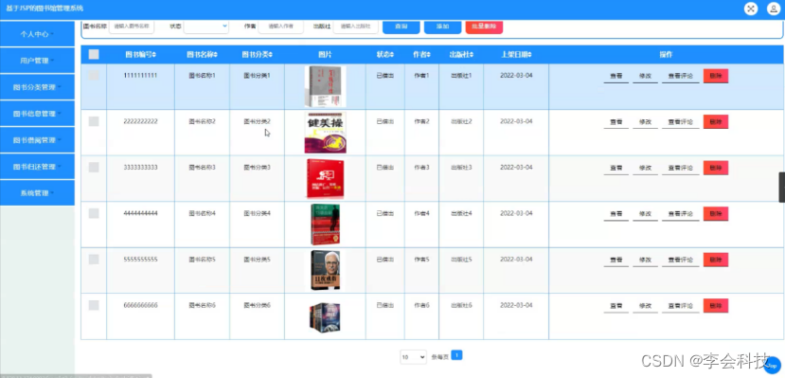Viewport: 785px width, 378px height.
Task: Expand the 系统管理 sidebar menu
Action: pos(37,192)
